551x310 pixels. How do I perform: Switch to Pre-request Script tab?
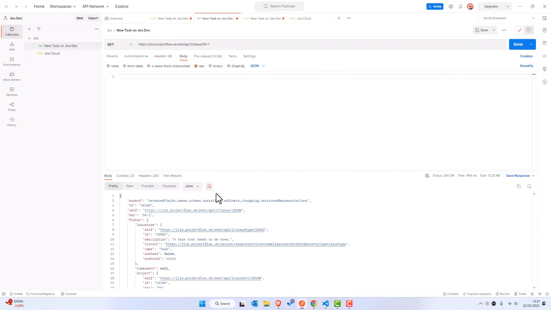(208, 56)
